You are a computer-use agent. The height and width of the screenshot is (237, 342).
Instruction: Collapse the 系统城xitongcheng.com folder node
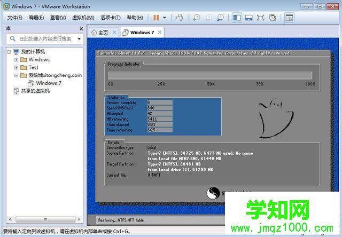tap(17, 76)
